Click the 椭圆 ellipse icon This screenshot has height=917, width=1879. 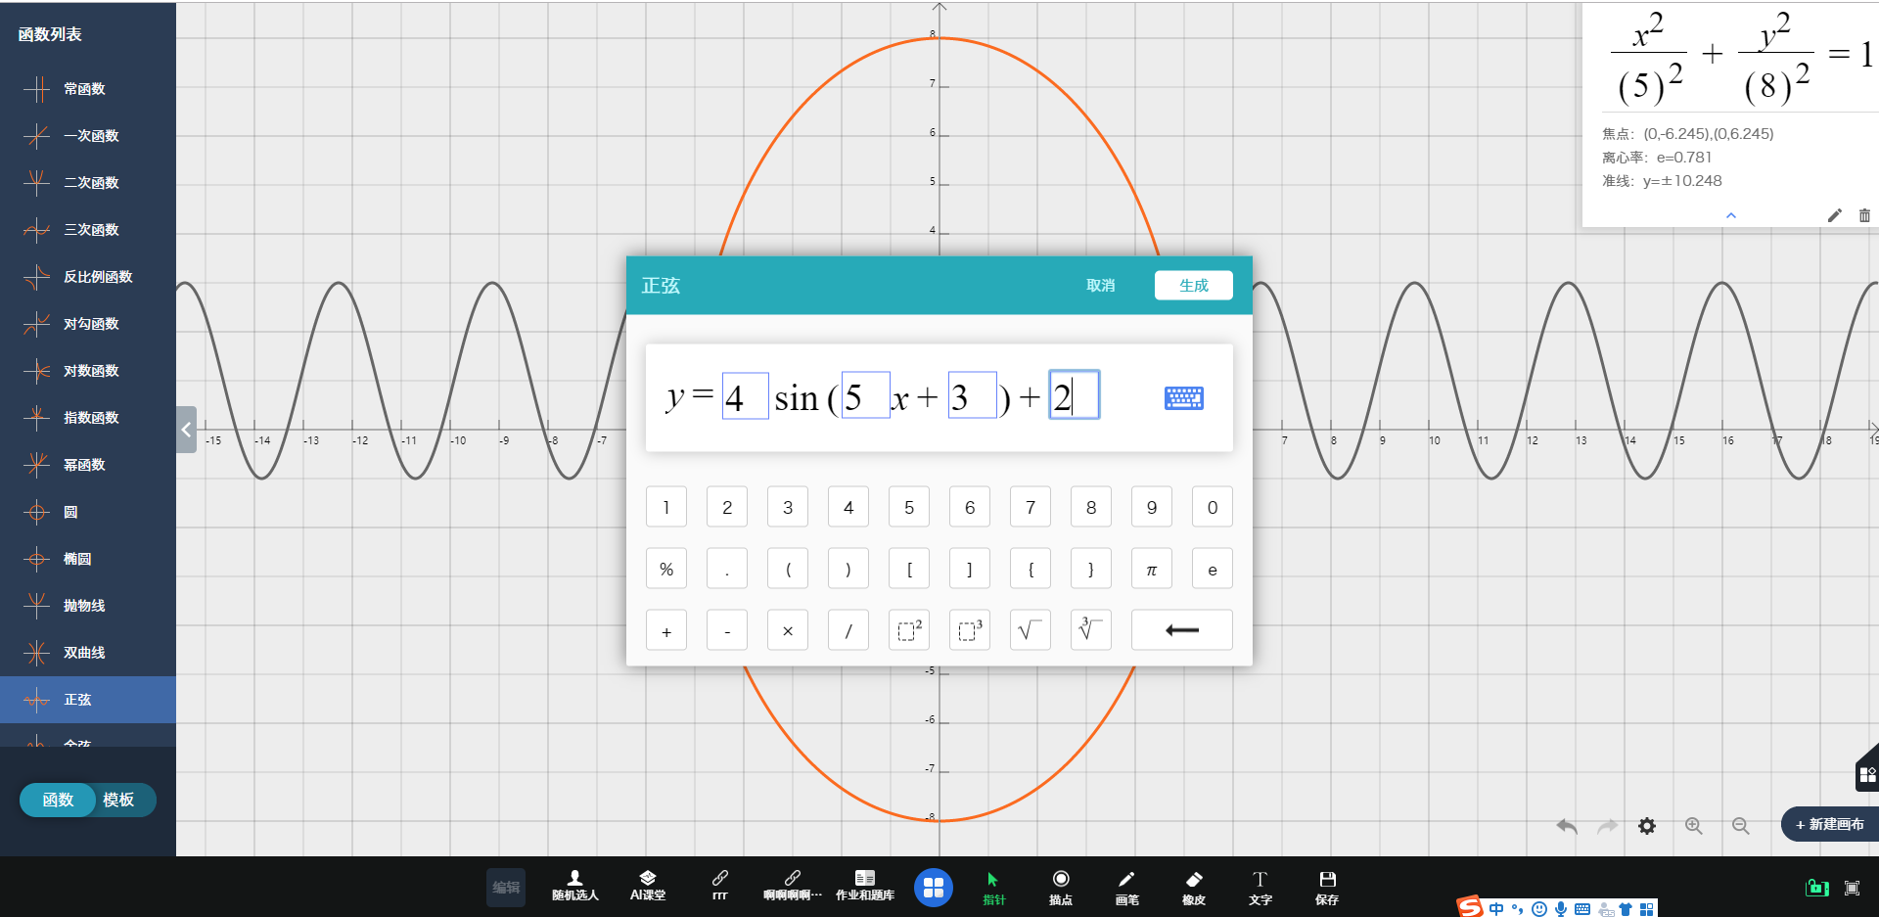pyautogui.click(x=36, y=559)
